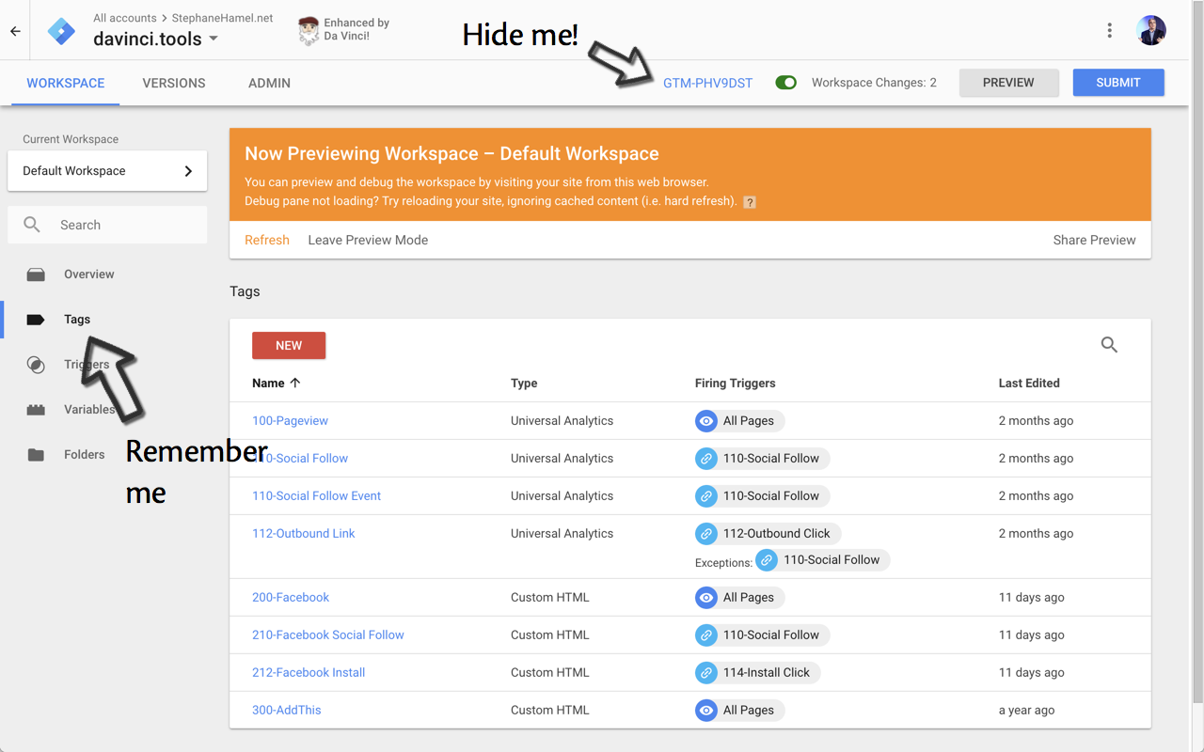Open the search in the Tags table
This screenshot has width=1204, height=752.
tap(1109, 344)
